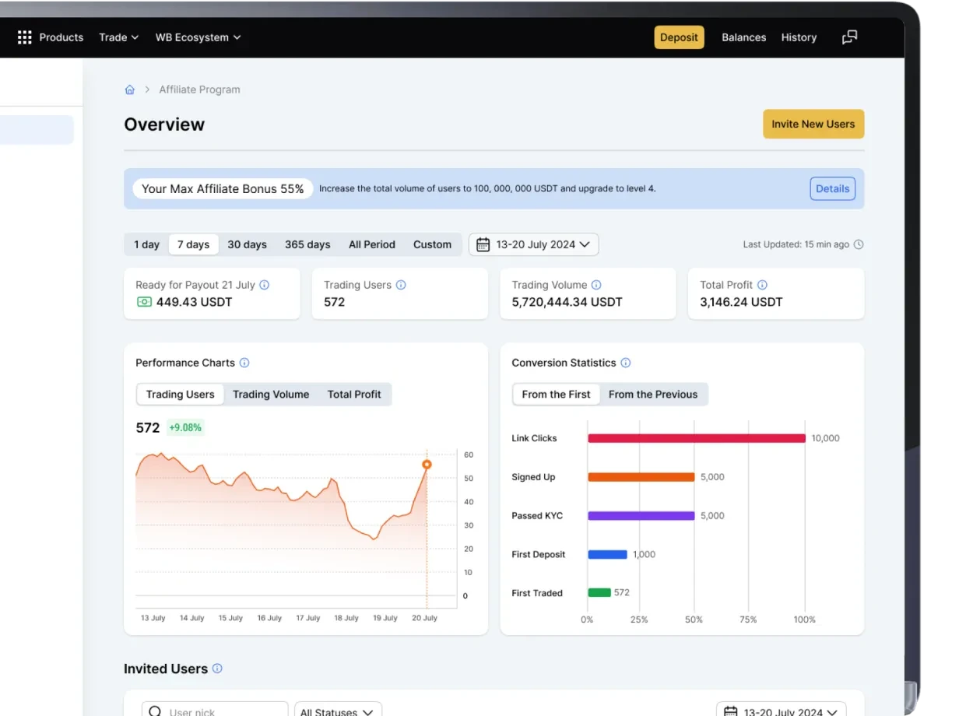The image size is (959, 716).
Task: Click info icon next to Conversion Statistics
Action: pos(626,363)
